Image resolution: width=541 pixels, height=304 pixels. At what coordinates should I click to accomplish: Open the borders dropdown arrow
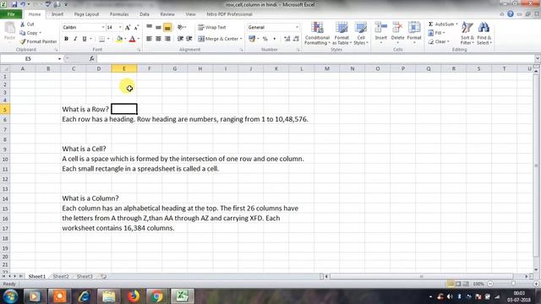(x=108, y=39)
